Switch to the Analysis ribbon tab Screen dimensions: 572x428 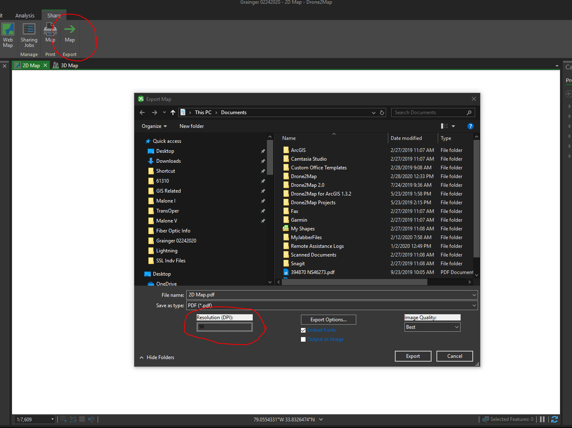pos(25,15)
